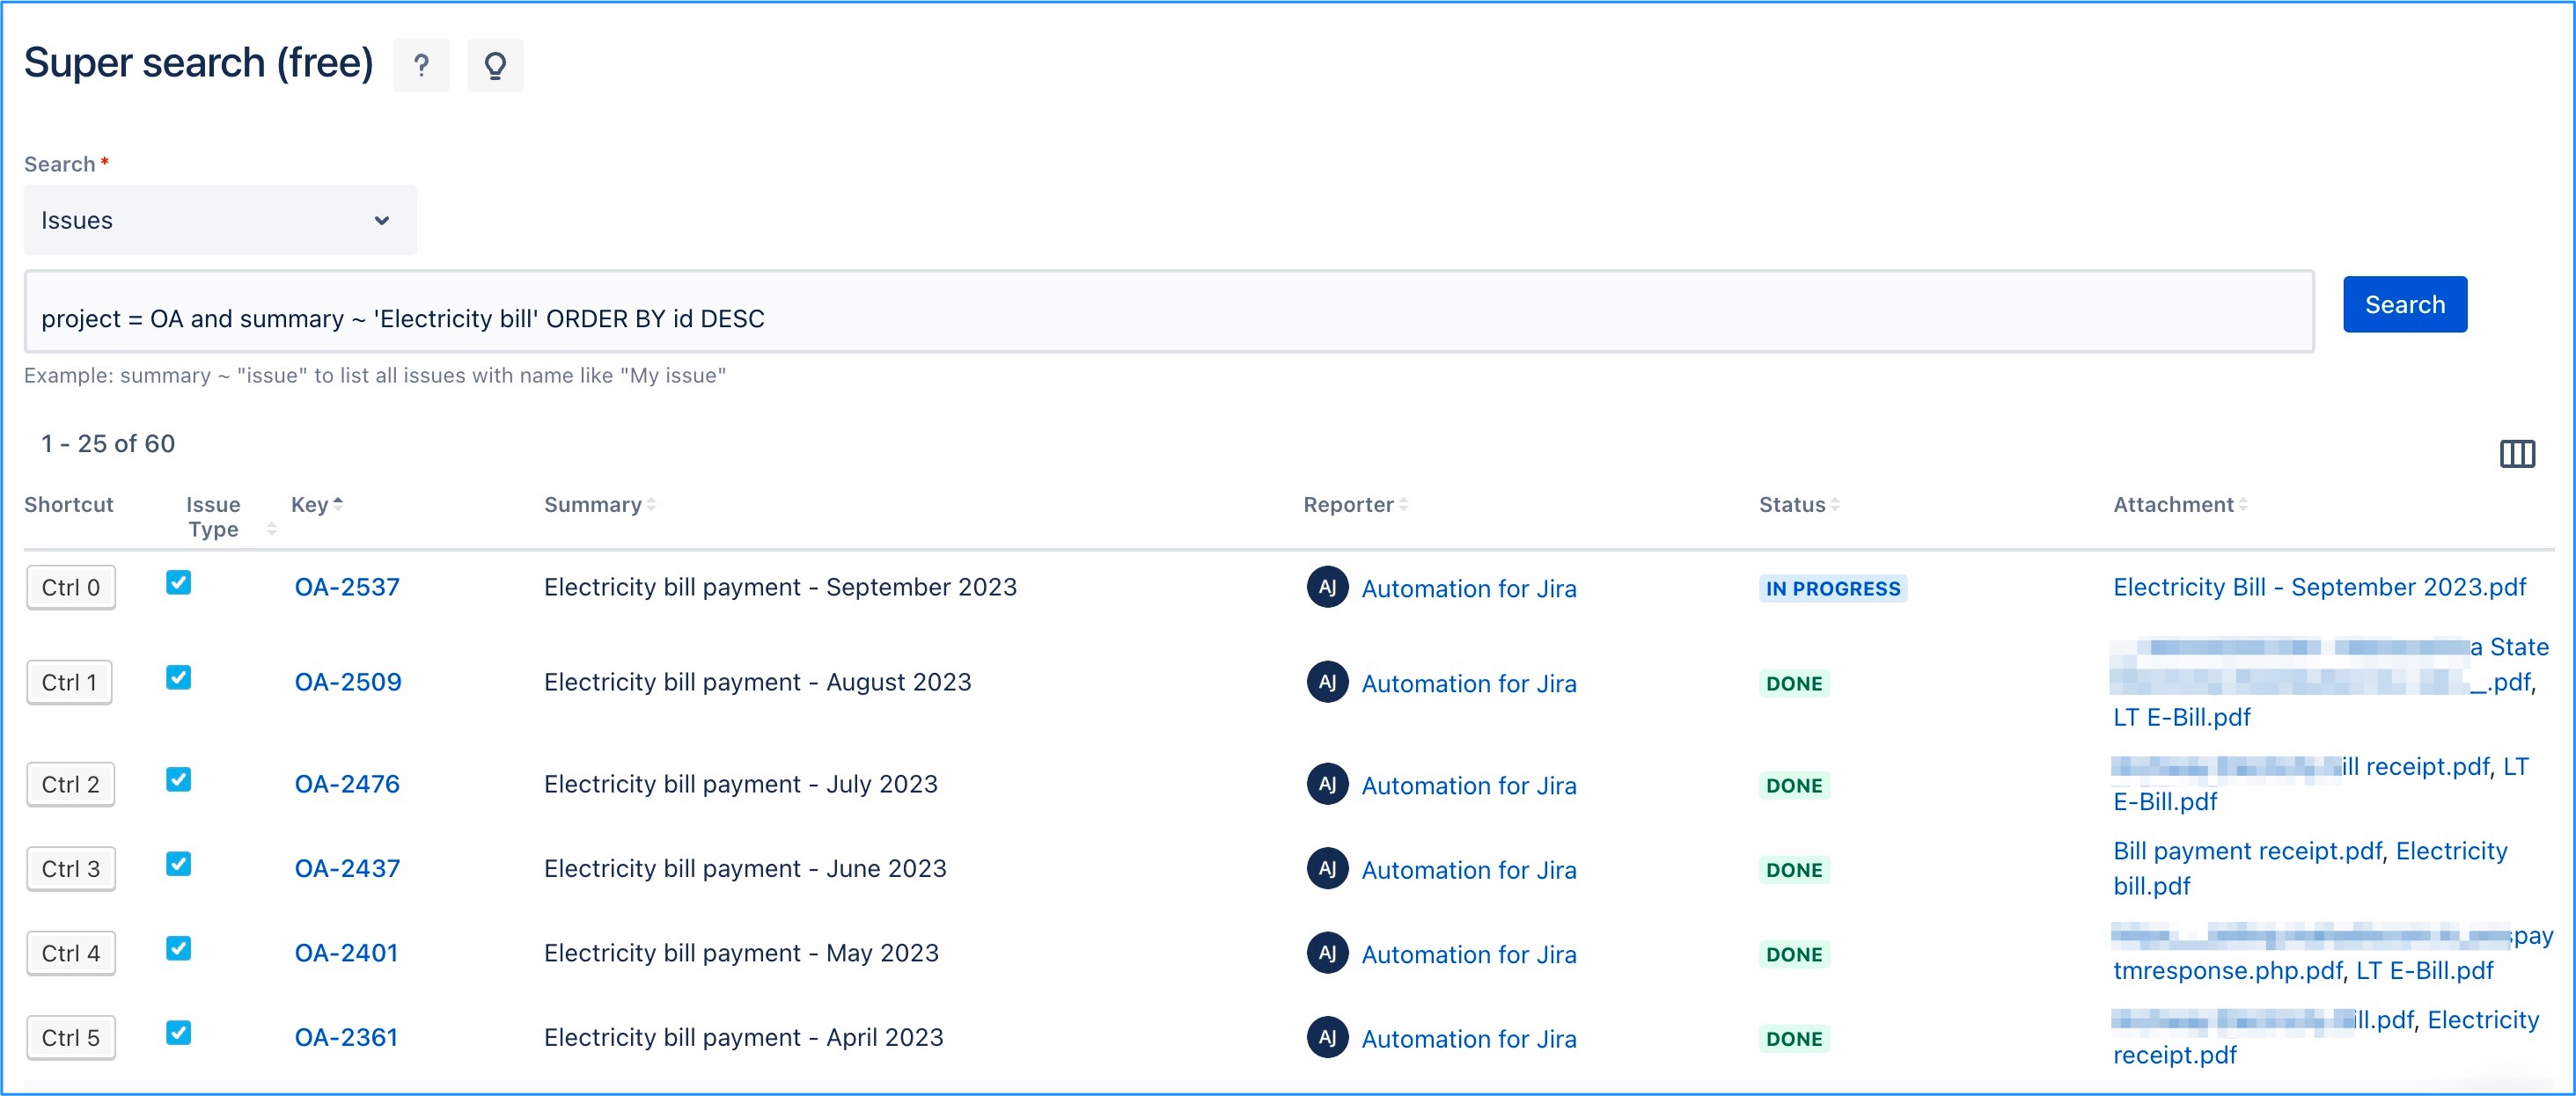Open issue OA-2509
The height and width of the screenshot is (1096, 2576).
tap(348, 683)
